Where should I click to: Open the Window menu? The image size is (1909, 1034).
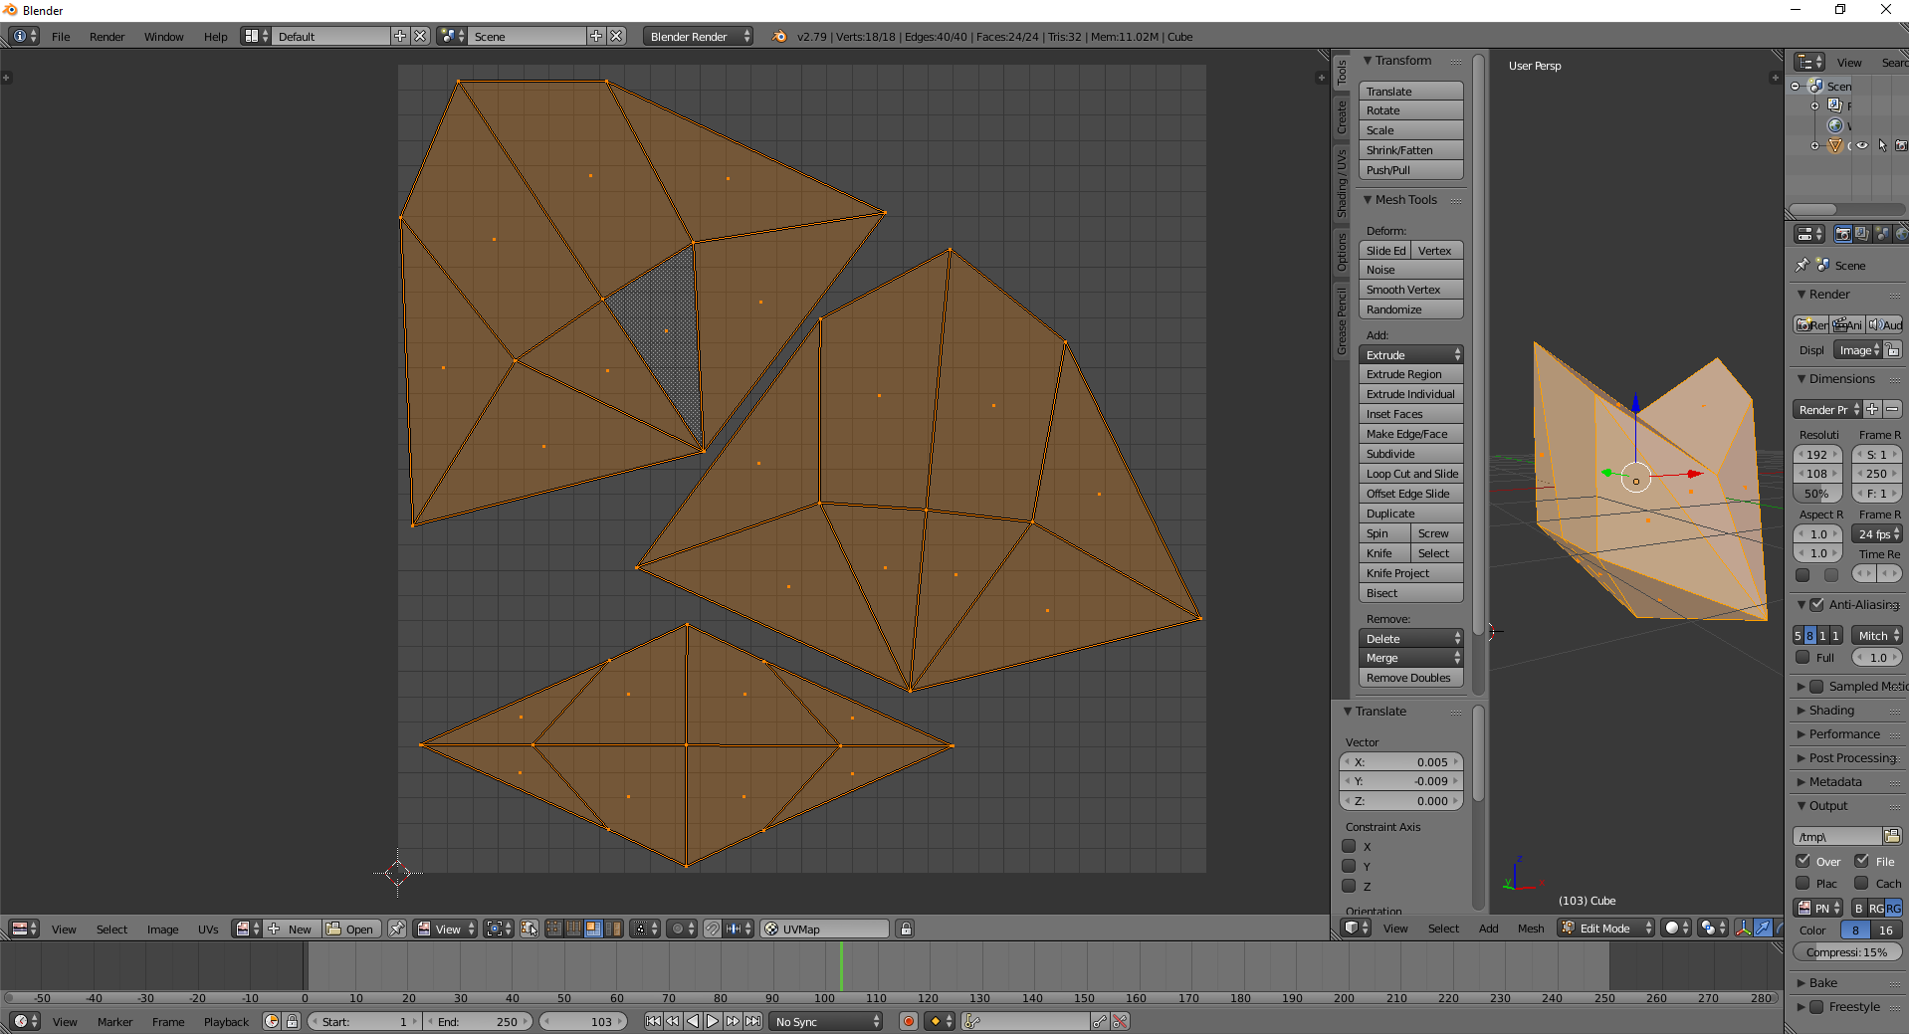(x=163, y=37)
